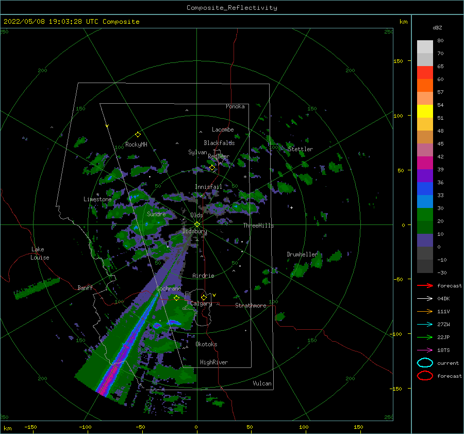Click the ThreeHills town label
The width and height of the screenshot is (464, 434).
tap(258, 226)
